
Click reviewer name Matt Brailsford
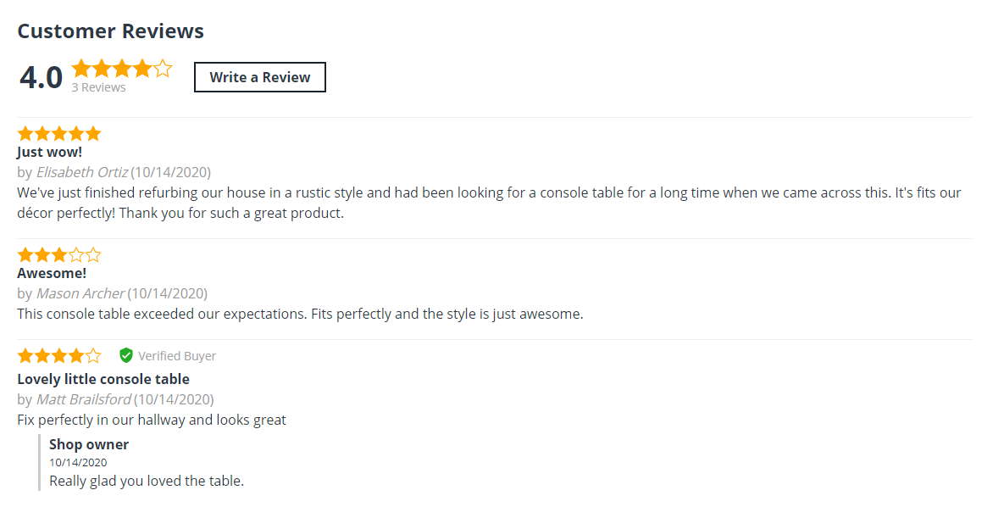pyautogui.click(x=84, y=399)
